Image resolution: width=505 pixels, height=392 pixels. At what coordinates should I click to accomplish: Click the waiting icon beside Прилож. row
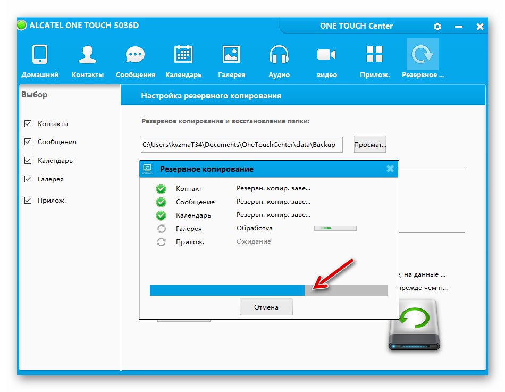[x=162, y=242]
